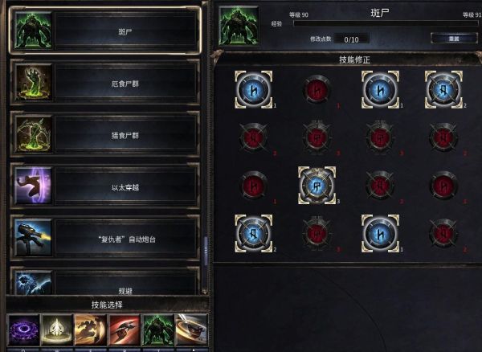This screenshot has height=352, width=482.
Task: Click the 修改点数 0/10 points field
Action: 351,39
